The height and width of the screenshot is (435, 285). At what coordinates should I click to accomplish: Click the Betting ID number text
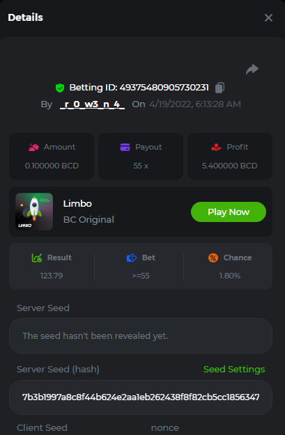coord(164,88)
